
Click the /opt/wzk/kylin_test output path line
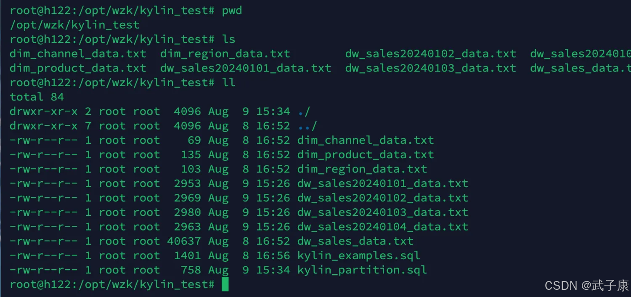pyautogui.click(x=74, y=25)
